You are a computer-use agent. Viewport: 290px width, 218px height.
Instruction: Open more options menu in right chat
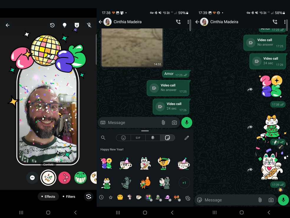click(x=285, y=22)
